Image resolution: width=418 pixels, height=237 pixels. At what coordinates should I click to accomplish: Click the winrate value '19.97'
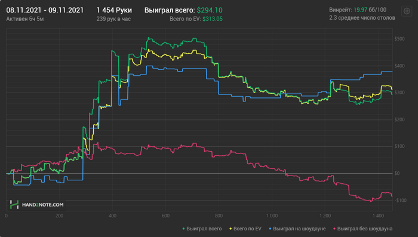click(361, 10)
